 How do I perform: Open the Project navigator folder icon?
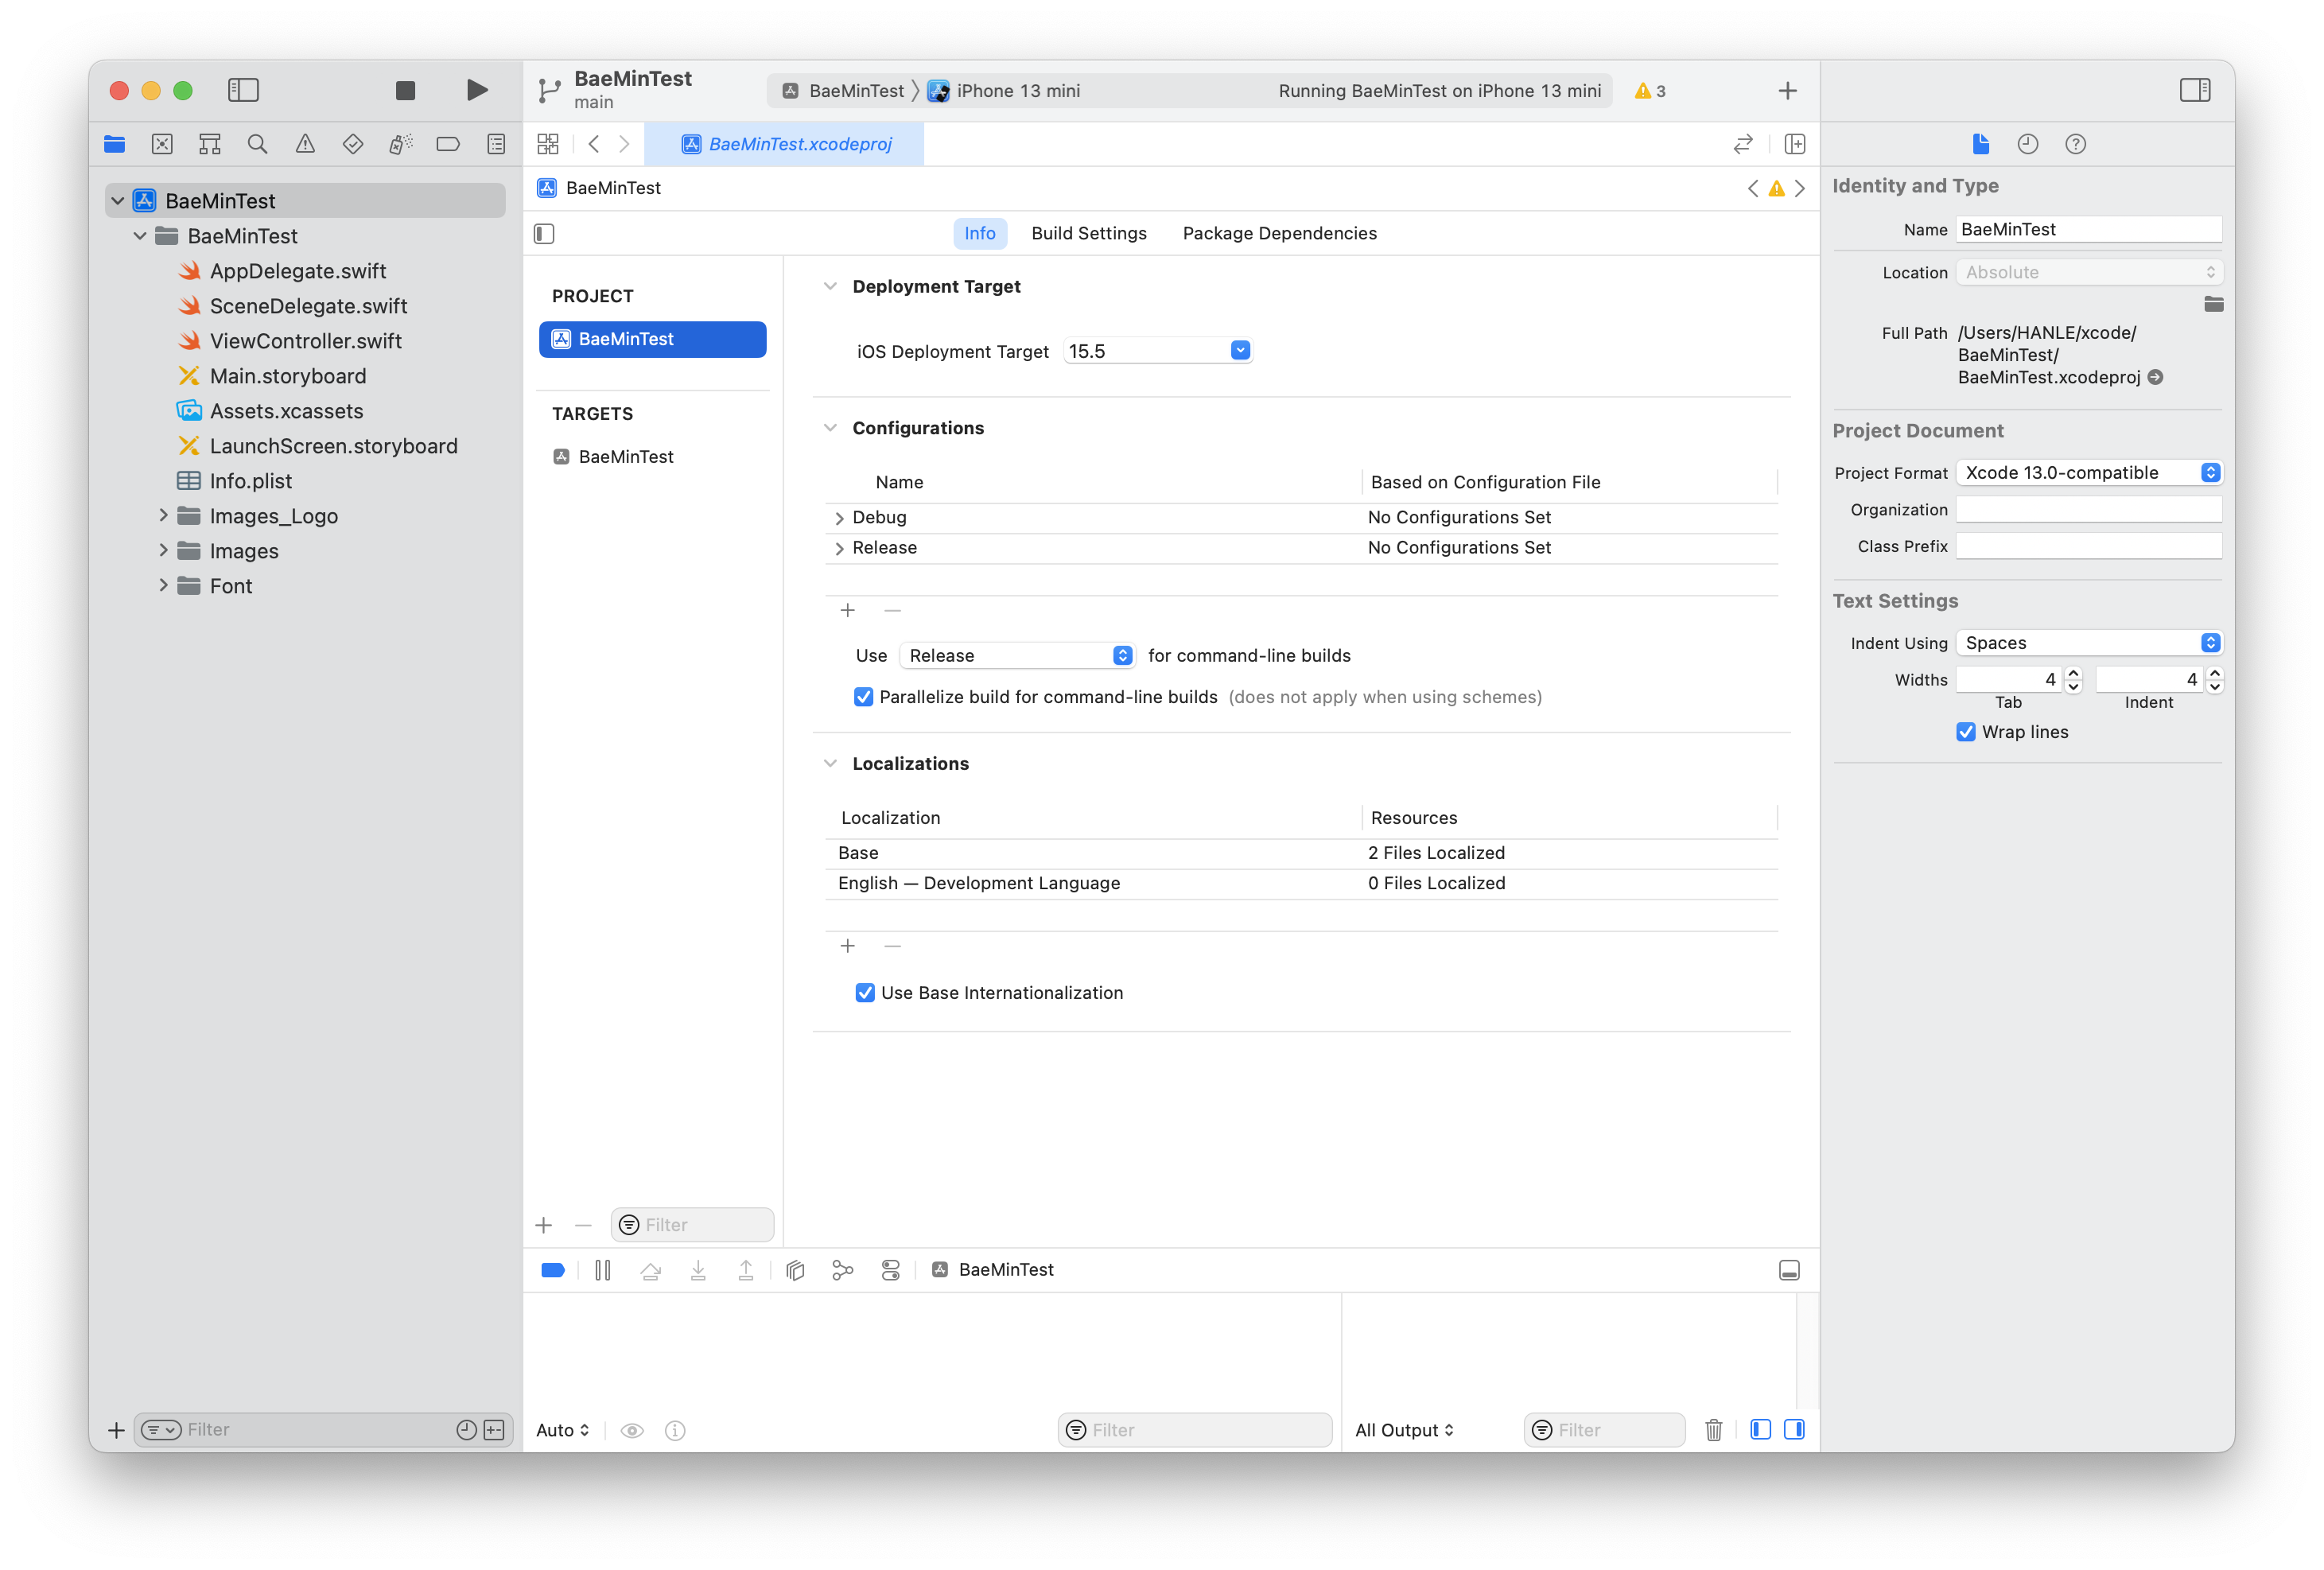114,144
